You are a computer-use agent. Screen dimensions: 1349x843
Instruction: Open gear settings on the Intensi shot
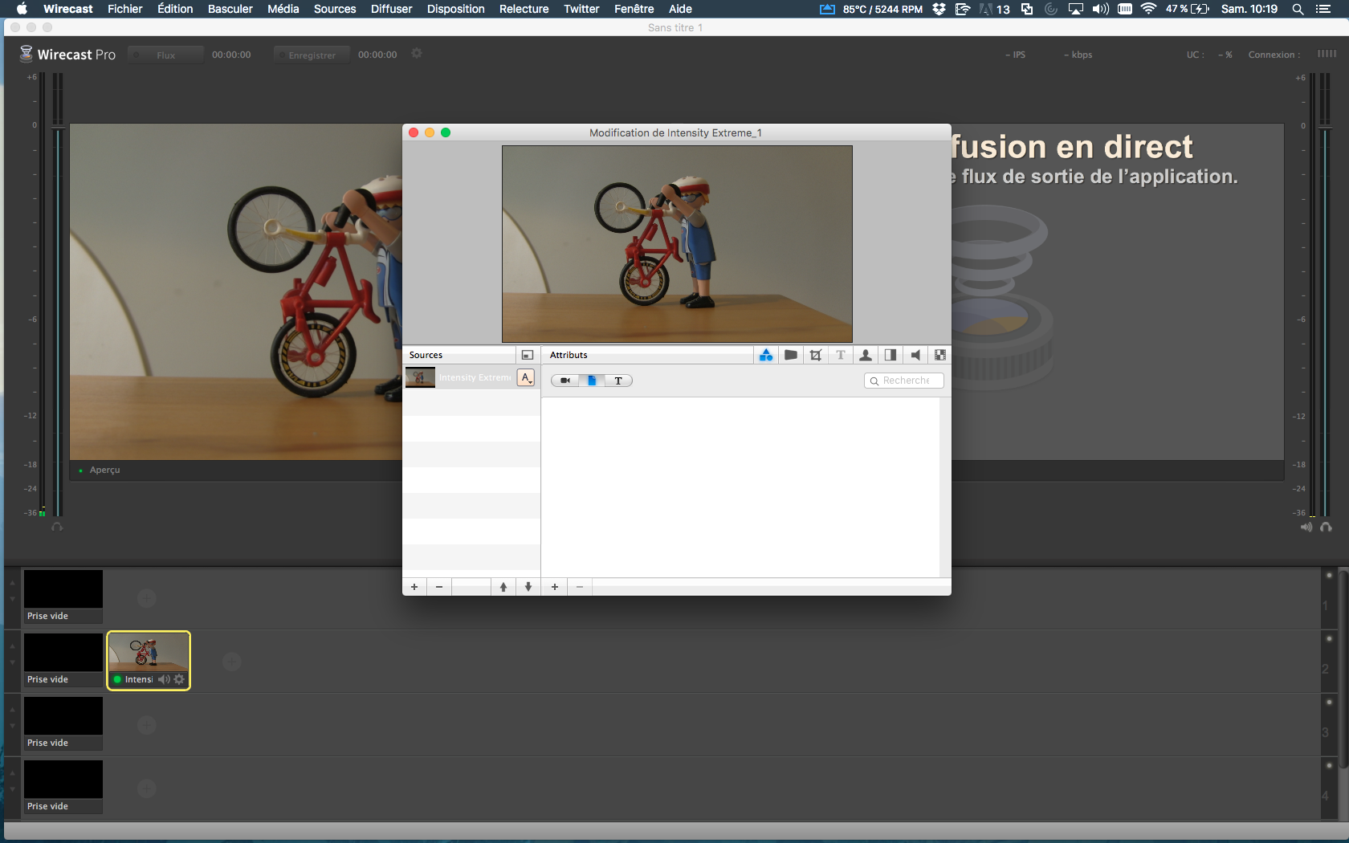click(179, 679)
